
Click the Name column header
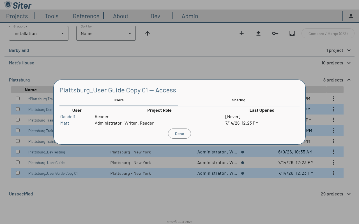31,90
